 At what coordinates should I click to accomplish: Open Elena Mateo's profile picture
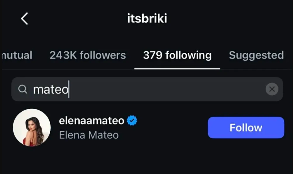pos(32,128)
